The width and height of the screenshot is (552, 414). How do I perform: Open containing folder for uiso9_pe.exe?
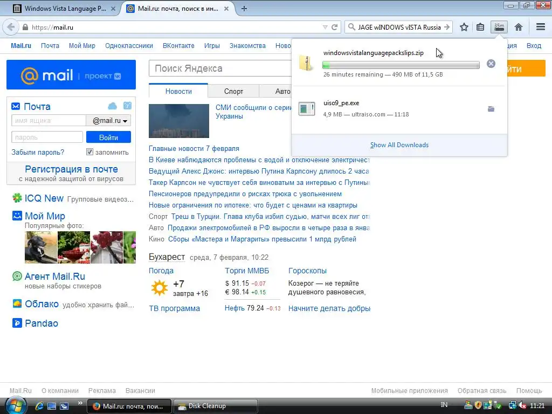click(x=491, y=109)
